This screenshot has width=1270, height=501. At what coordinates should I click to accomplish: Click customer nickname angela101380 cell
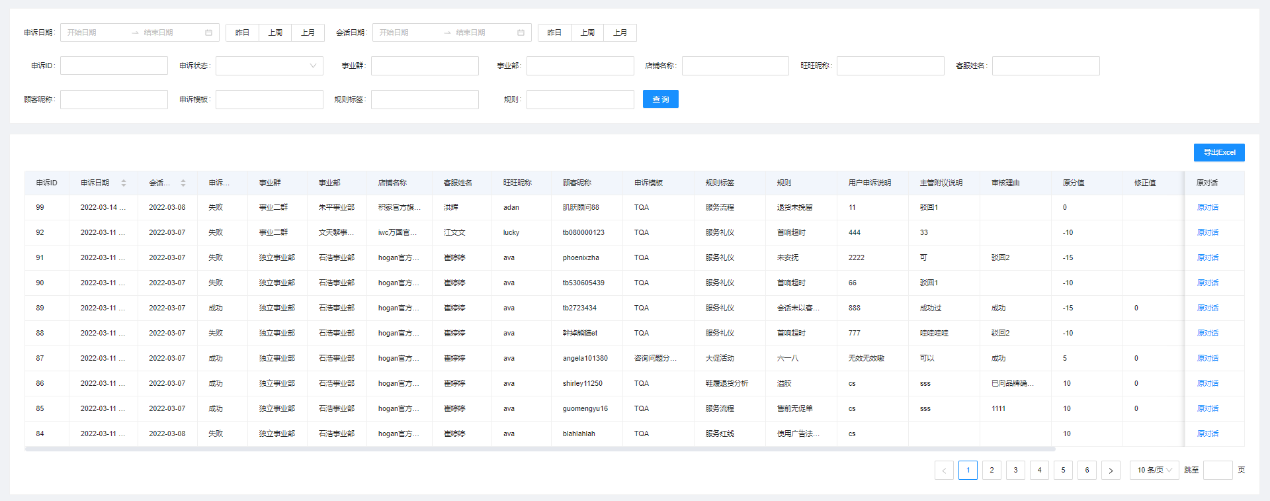tap(585, 358)
